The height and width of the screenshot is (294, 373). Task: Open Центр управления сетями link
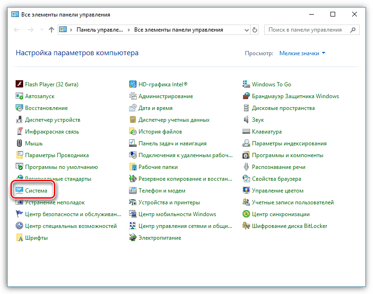(185, 226)
